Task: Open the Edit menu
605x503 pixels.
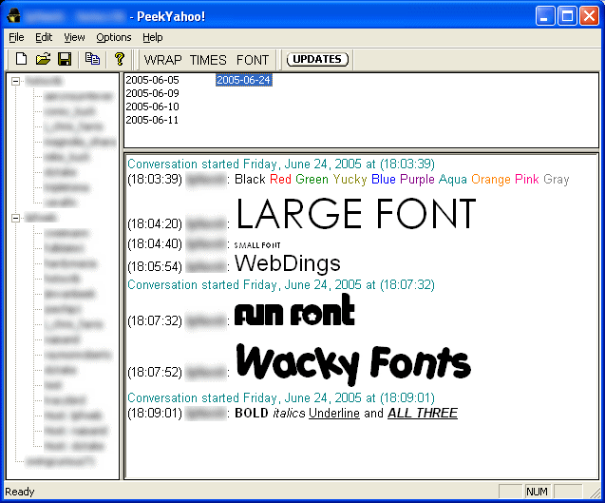Action: (44, 37)
